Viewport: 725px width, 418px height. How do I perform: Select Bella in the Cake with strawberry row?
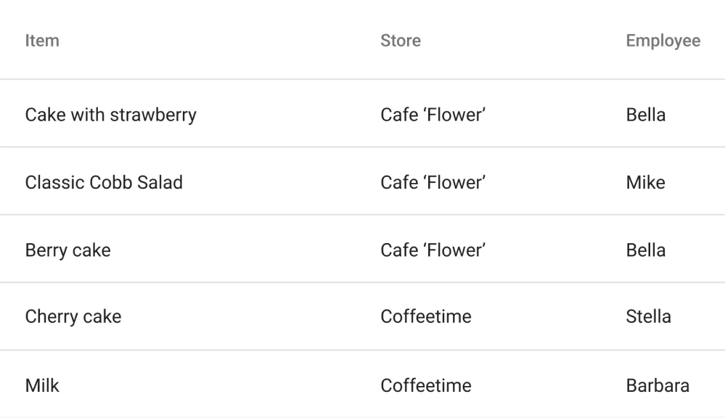[645, 115]
